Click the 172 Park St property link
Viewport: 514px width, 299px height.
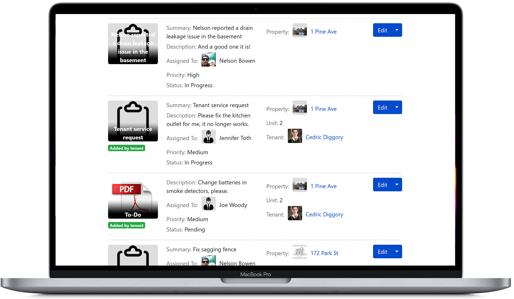324,253
